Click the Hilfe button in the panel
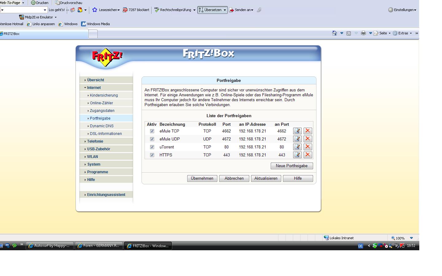 click(x=298, y=178)
